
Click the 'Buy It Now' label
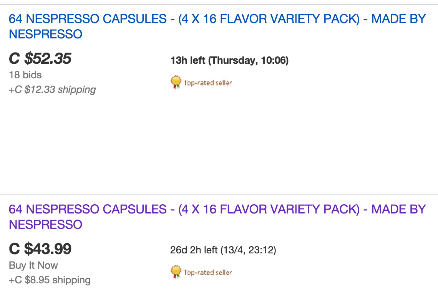coord(33,265)
